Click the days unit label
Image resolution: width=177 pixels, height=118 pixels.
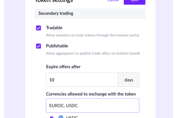(x=129, y=80)
